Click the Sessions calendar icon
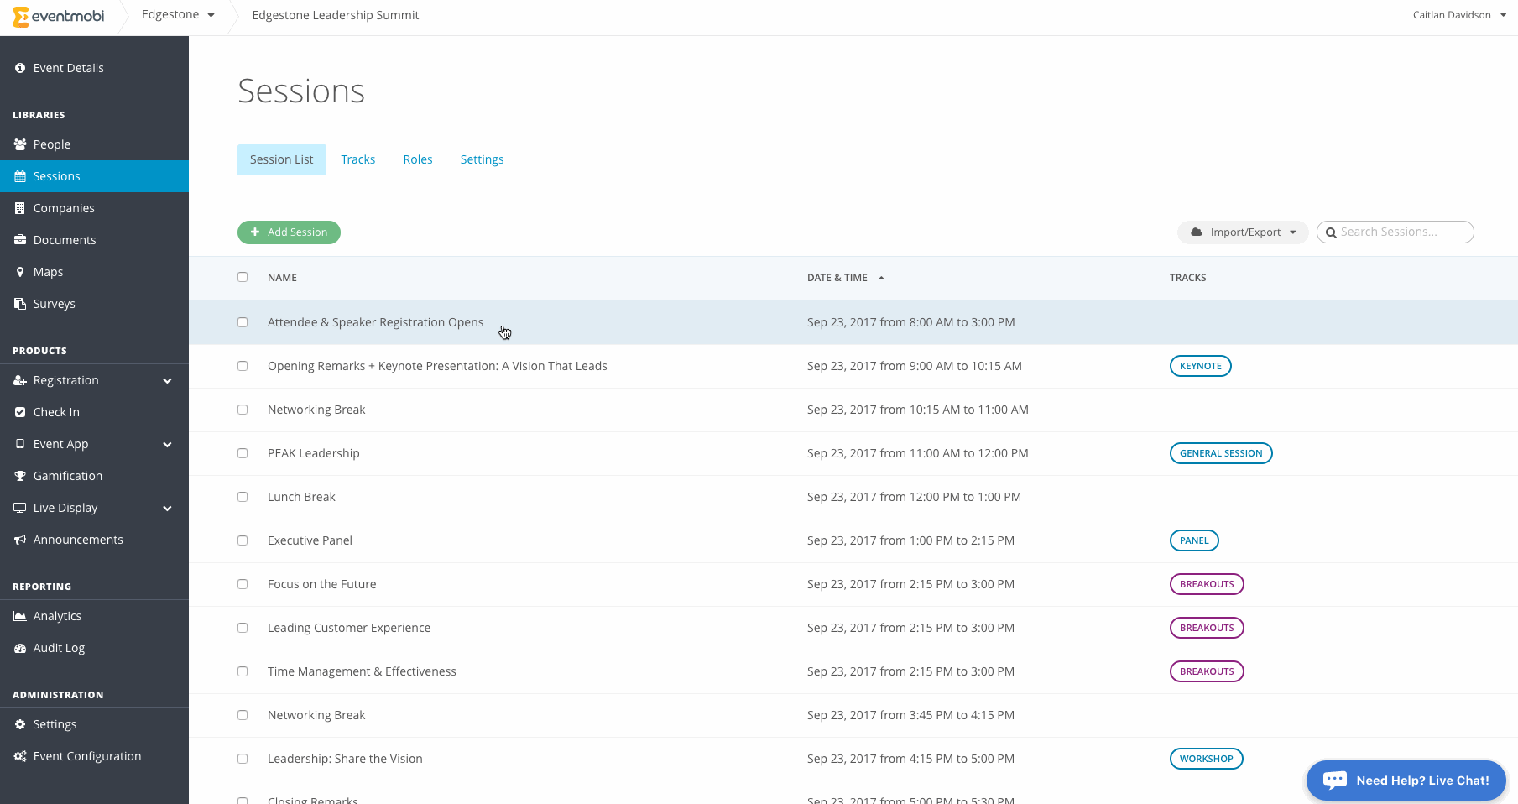Viewport: 1518px width, 804px height. pos(20,176)
